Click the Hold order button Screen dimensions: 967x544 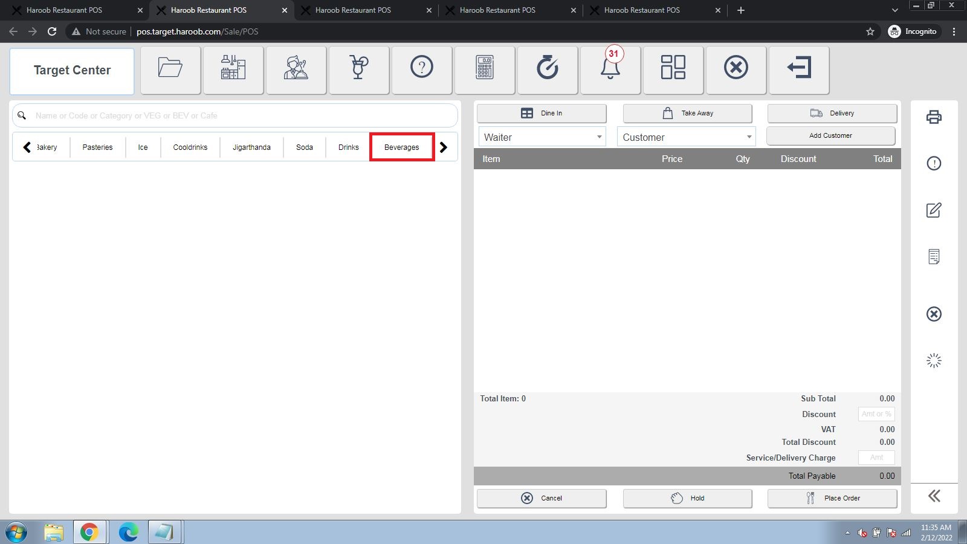click(688, 498)
